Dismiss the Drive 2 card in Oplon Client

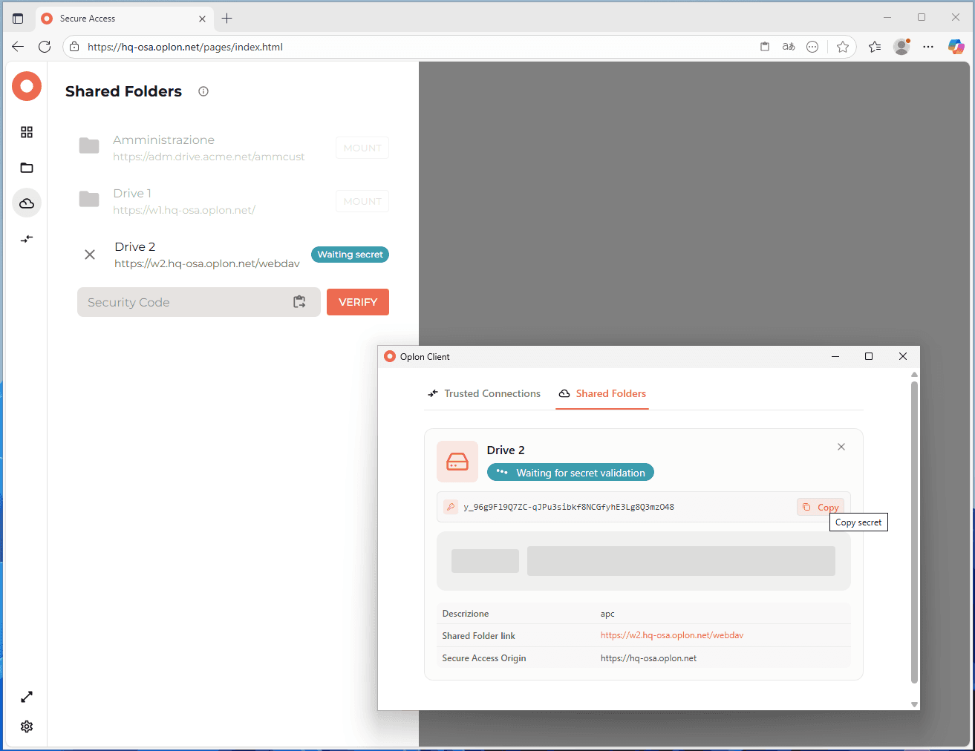(x=841, y=447)
